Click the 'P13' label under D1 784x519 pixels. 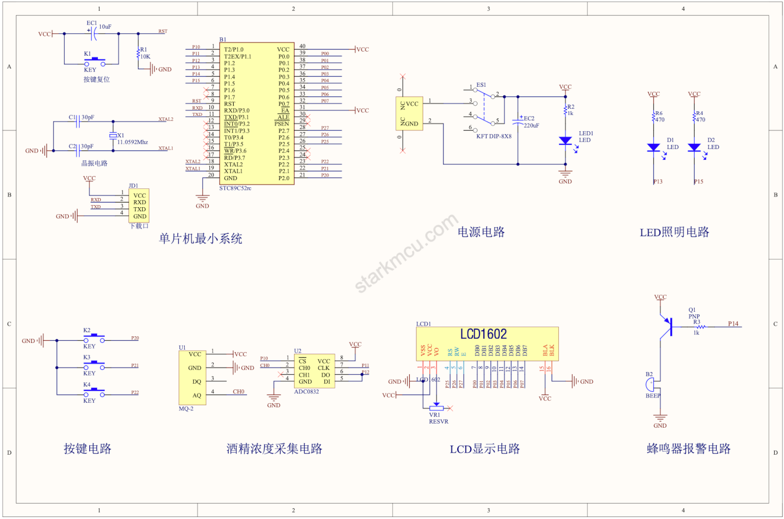[658, 182]
